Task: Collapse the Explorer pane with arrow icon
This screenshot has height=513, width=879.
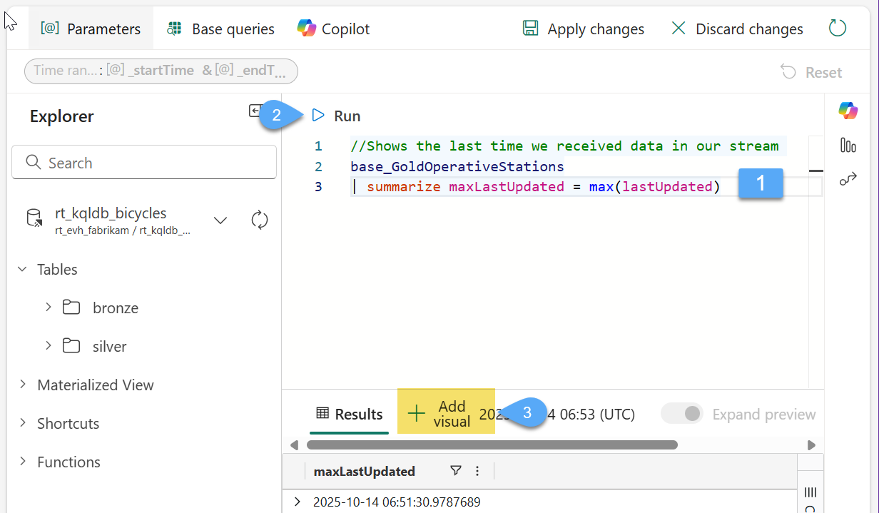Action: 255,111
